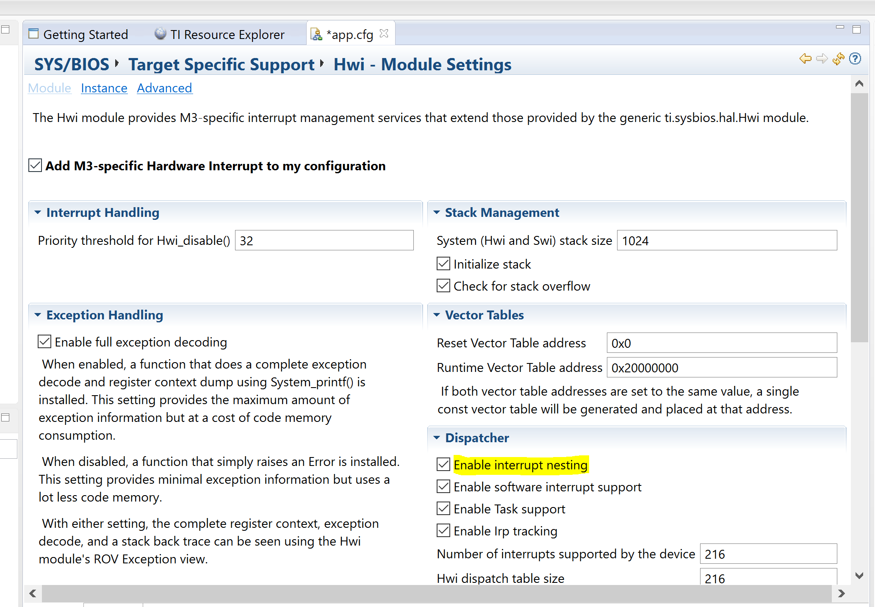Screen dimensions: 875x607
Task: Minimize the editor pane
Action: click(840, 28)
